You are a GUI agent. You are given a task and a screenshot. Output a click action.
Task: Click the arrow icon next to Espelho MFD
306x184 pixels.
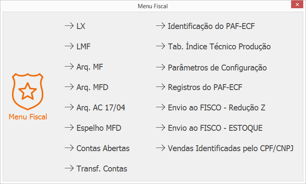69,128
